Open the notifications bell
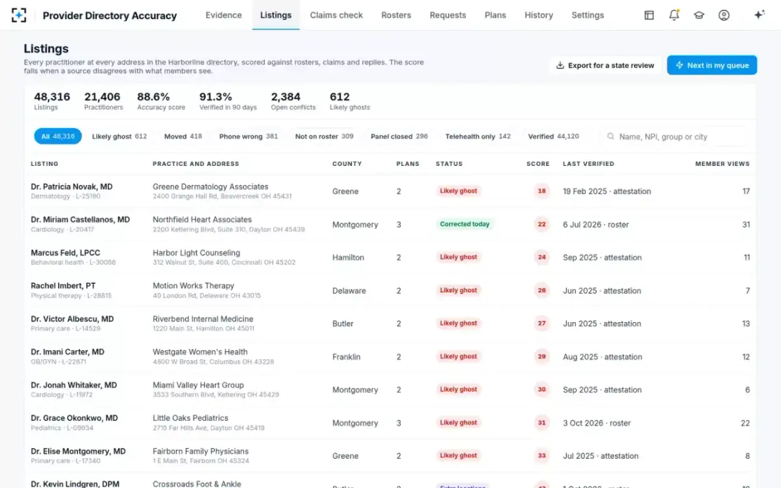This screenshot has width=781, height=488. [x=674, y=15]
